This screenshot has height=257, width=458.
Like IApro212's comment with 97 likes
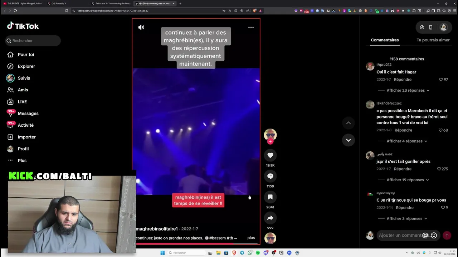pos(441,80)
